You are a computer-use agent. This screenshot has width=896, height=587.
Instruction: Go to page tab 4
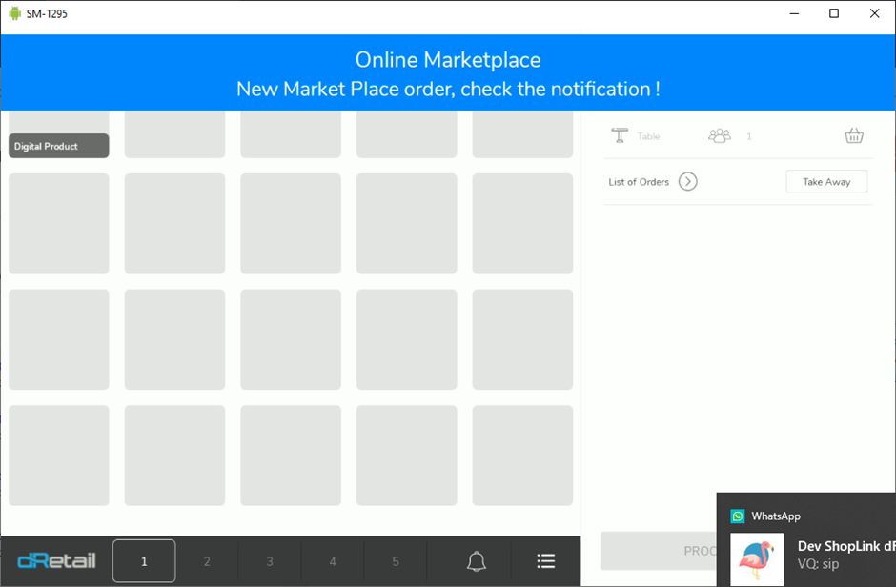pyautogui.click(x=333, y=561)
